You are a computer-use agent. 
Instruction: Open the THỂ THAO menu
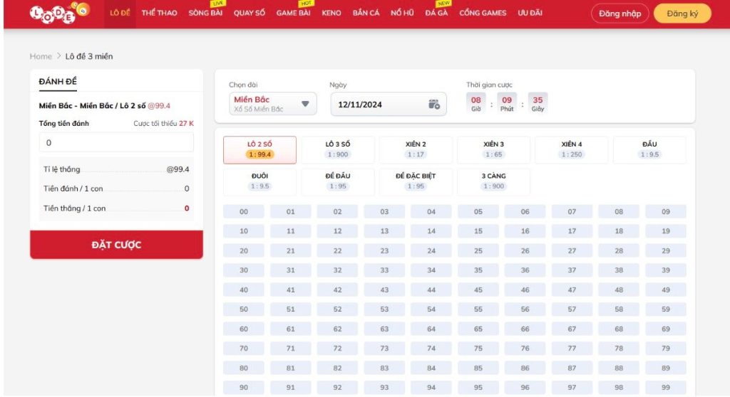click(159, 13)
